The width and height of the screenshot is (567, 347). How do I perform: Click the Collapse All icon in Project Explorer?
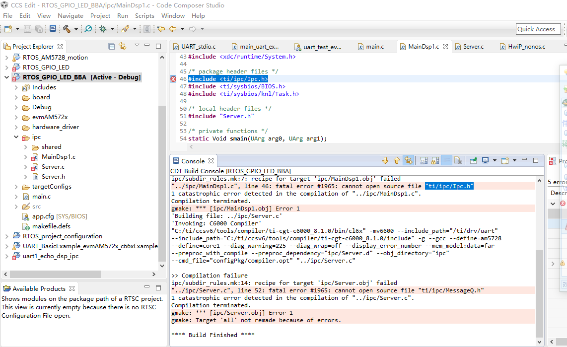[112, 46]
